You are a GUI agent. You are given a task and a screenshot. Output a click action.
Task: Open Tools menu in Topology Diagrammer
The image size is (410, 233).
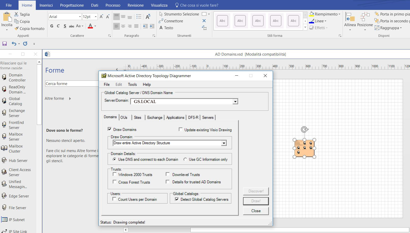(x=132, y=84)
